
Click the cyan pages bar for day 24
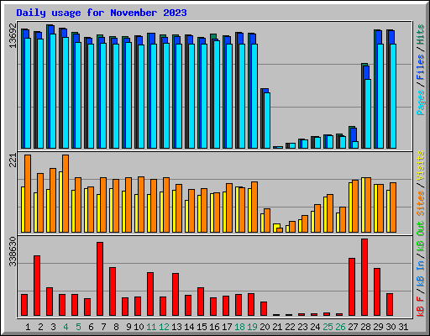pos(317,143)
